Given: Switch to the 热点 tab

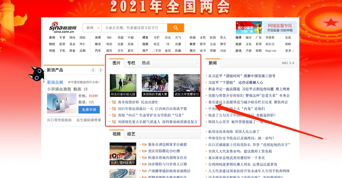Looking at the screenshot, I should [146, 63].
